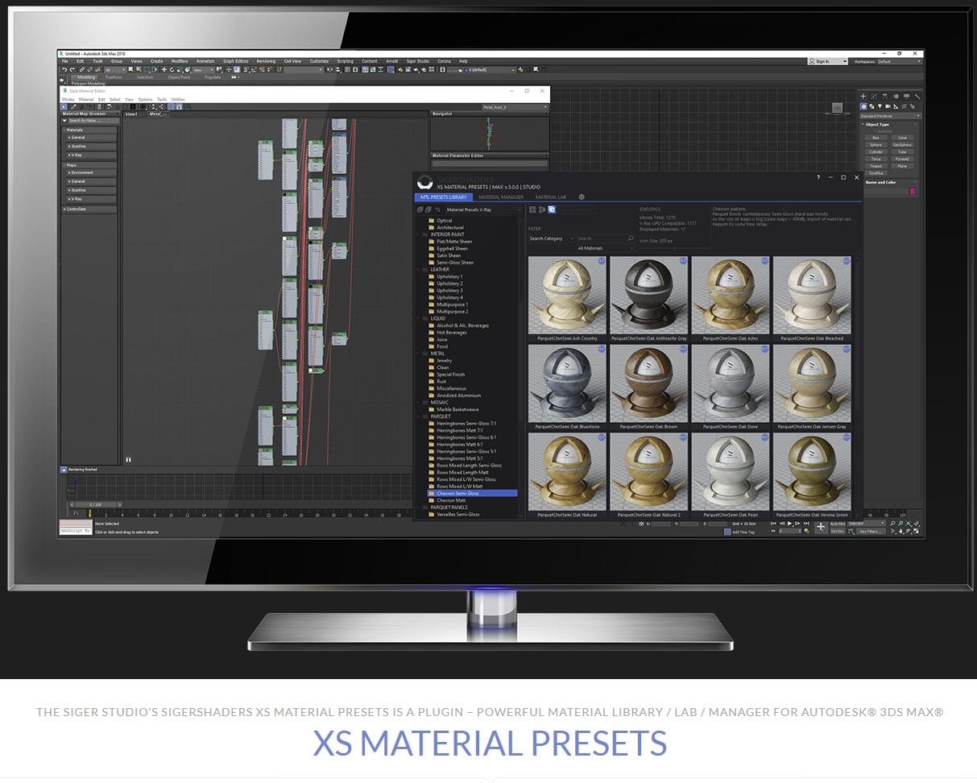Collapse the Name and Color rollout

pos(889,182)
